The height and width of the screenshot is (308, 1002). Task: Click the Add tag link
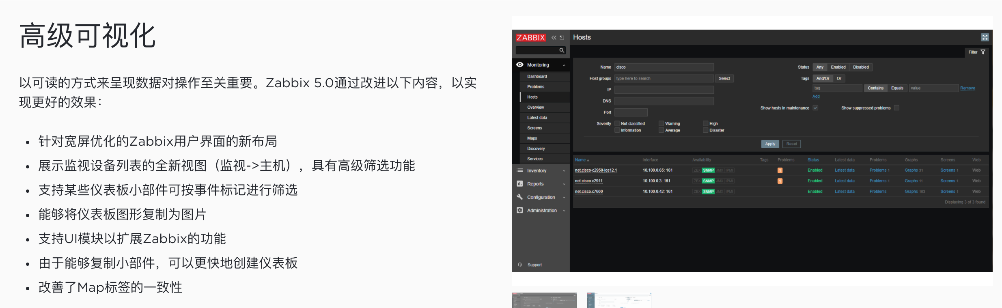(x=816, y=97)
